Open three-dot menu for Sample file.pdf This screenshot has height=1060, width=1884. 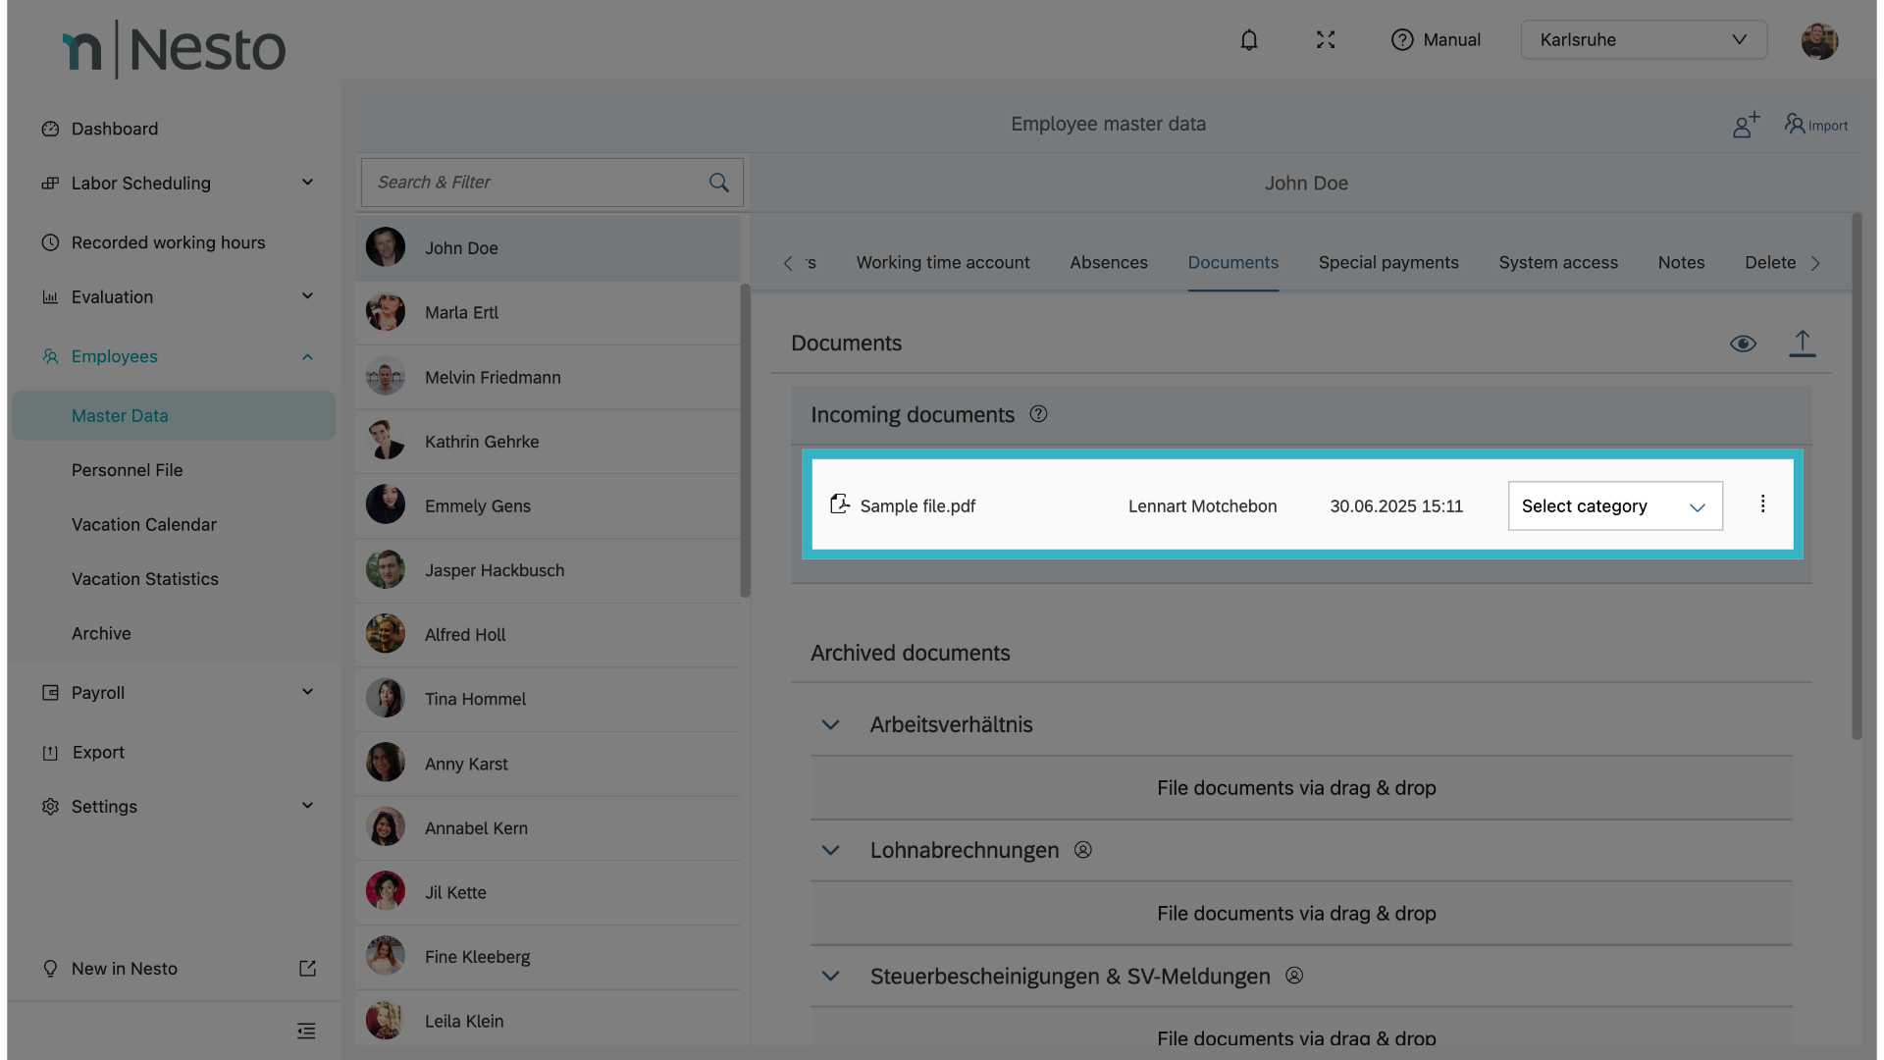coord(1762,504)
